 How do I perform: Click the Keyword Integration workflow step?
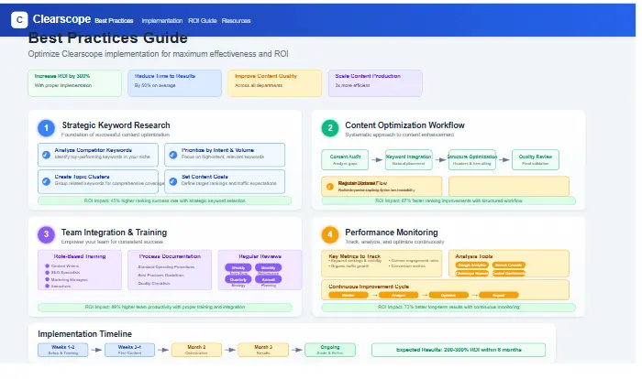409,159
